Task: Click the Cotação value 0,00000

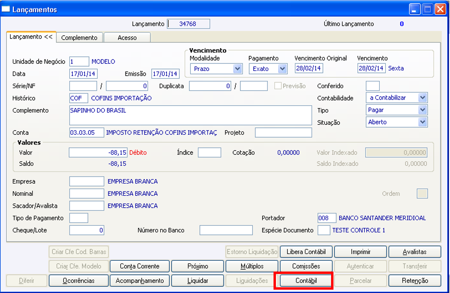Action: (288, 152)
